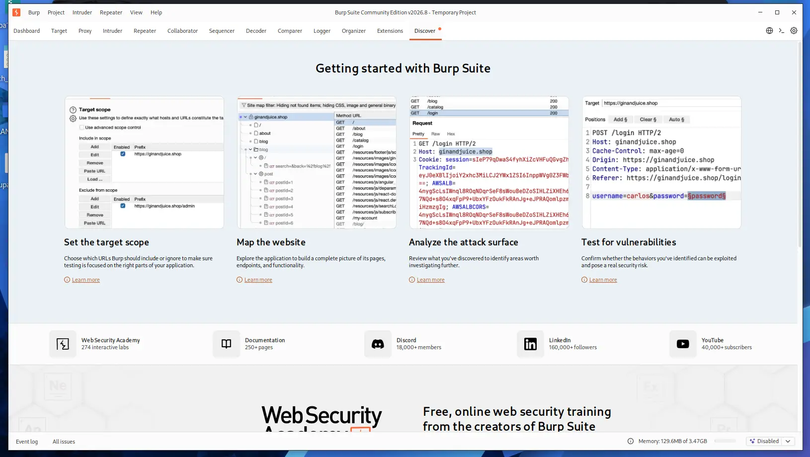Click the Documentation book icon

(227, 344)
